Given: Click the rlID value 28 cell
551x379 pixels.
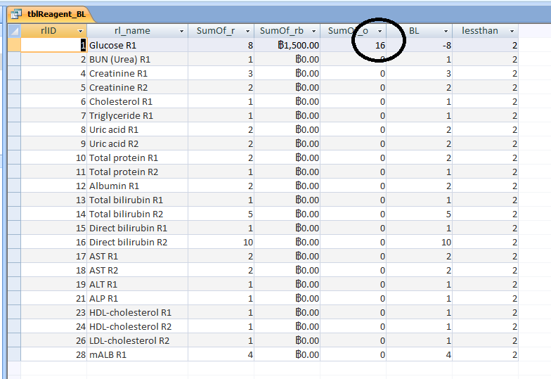Looking at the screenshot, I should (x=53, y=354).
